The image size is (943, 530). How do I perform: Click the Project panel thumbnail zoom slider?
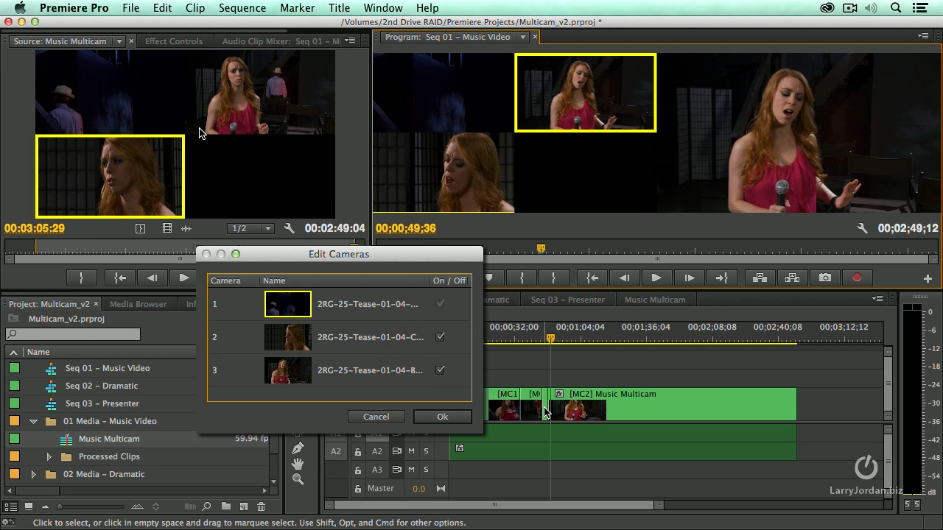coord(60,506)
